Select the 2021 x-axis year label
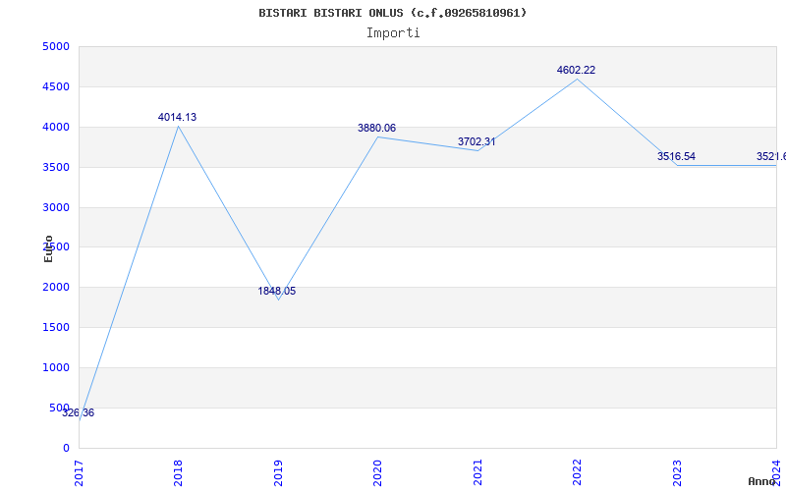786x491 pixels. (477, 473)
